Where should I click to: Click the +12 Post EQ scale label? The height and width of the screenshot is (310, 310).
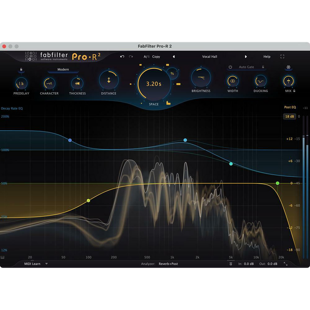tap(290, 139)
